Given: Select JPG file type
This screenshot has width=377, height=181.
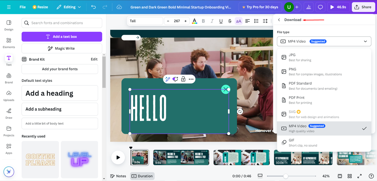Looking at the screenshot, I should pos(324,57).
